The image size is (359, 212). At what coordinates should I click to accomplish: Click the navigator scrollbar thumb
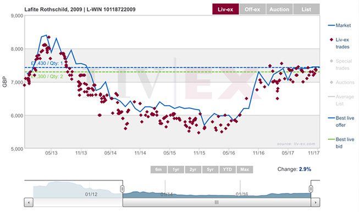[217, 202]
